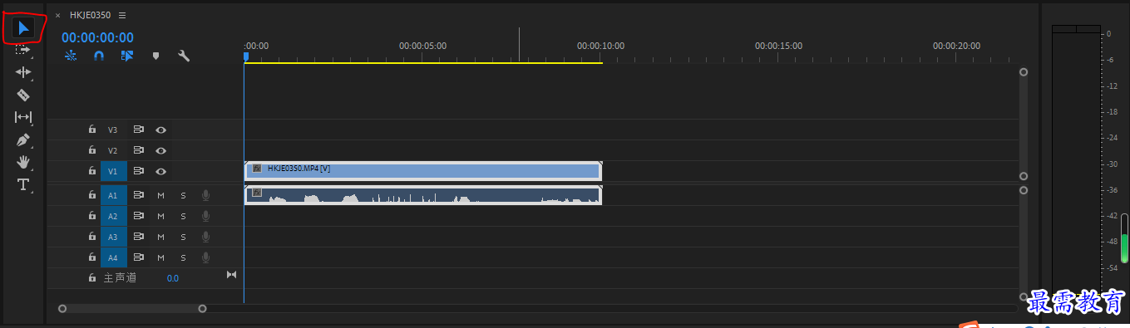Toggle lock on track V2

point(92,150)
